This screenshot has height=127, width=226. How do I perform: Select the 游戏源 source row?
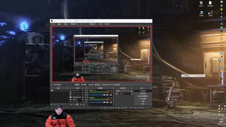pos(78,99)
